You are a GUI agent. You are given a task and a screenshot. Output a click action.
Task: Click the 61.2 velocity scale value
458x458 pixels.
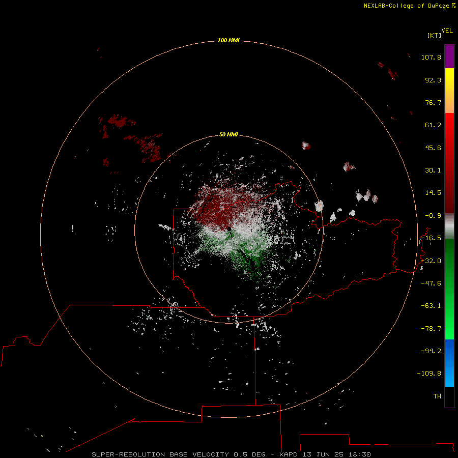(x=433, y=125)
